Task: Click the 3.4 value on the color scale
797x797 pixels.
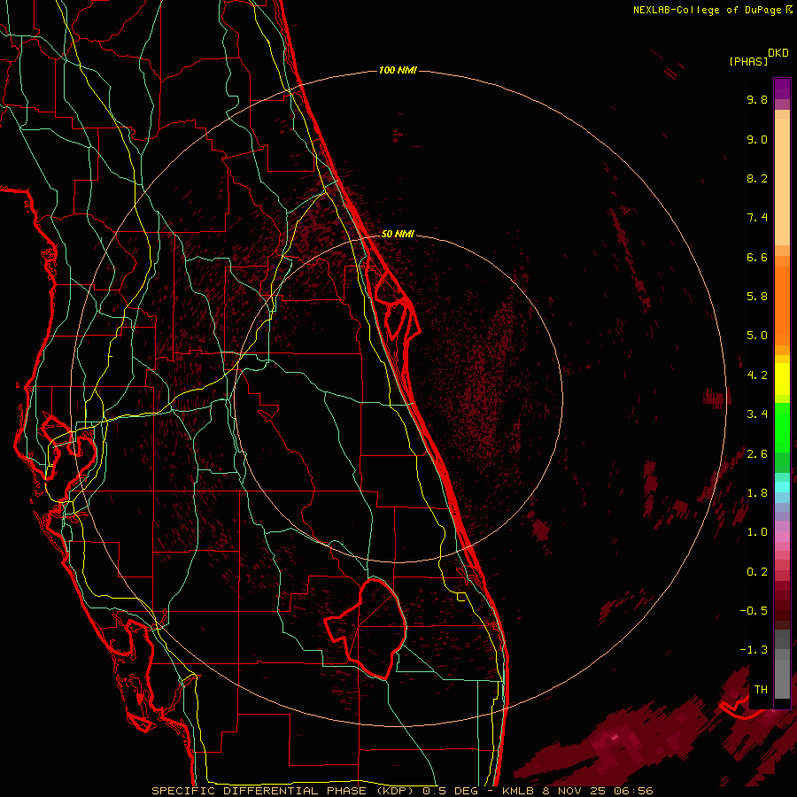Action: click(757, 414)
